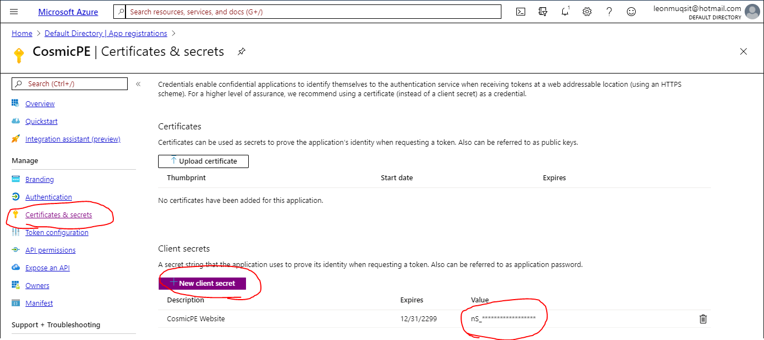This screenshot has width=764, height=340.
Task: Select the CosmicPE Website description cell
Action: (196, 318)
